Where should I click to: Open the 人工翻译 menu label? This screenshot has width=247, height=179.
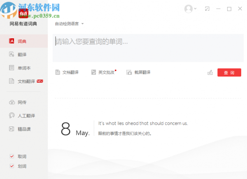pyautogui.click(x=26, y=116)
